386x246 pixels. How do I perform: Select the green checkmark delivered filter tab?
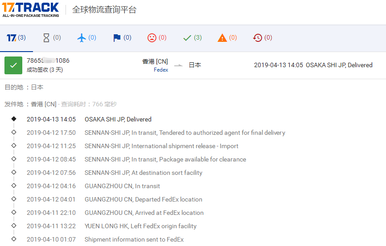coord(192,38)
